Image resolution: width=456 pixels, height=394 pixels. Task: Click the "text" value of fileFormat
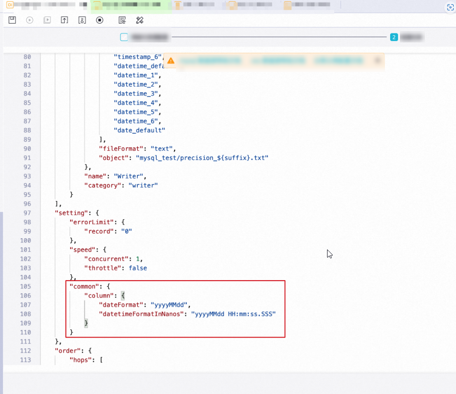tap(161, 149)
